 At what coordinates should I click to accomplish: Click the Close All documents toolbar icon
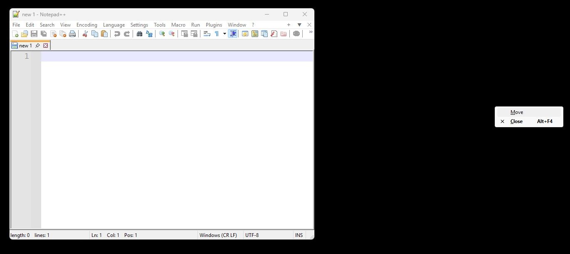[x=63, y=34]
